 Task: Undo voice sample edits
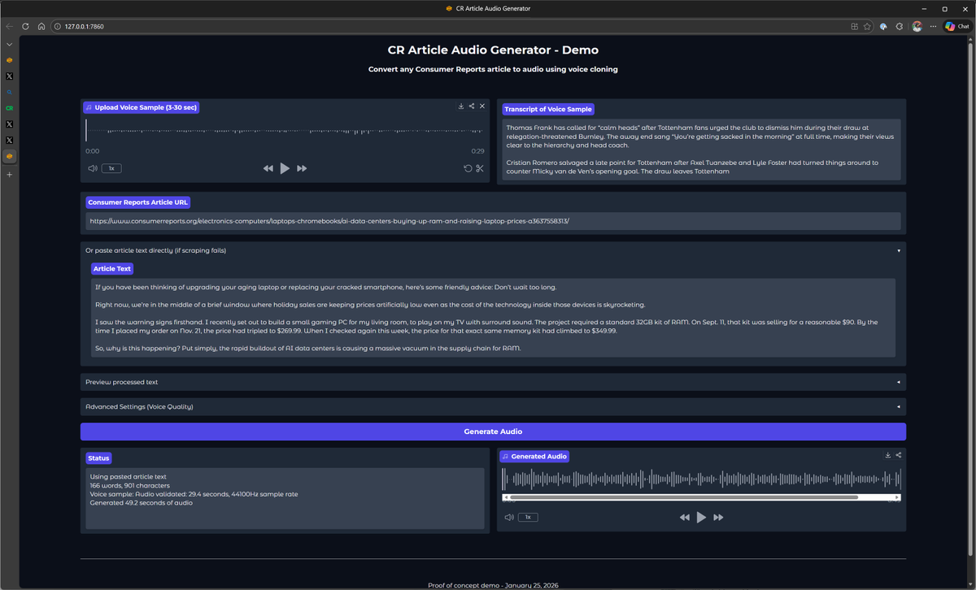pos(468,168)
